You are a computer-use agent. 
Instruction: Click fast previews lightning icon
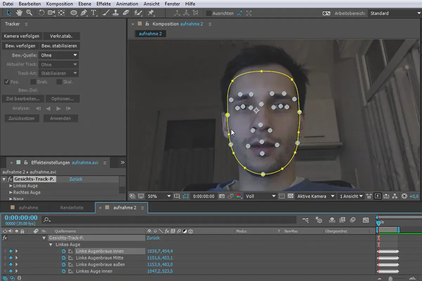coord(378,196)
